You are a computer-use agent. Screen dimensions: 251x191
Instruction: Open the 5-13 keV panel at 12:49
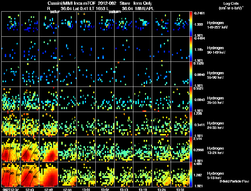(49, 174)
